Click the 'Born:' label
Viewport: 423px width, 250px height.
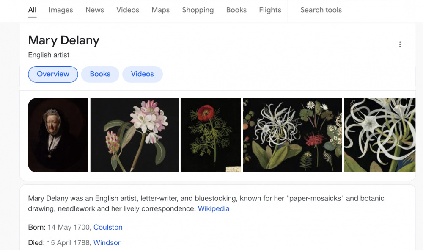(x=37, y=227)
